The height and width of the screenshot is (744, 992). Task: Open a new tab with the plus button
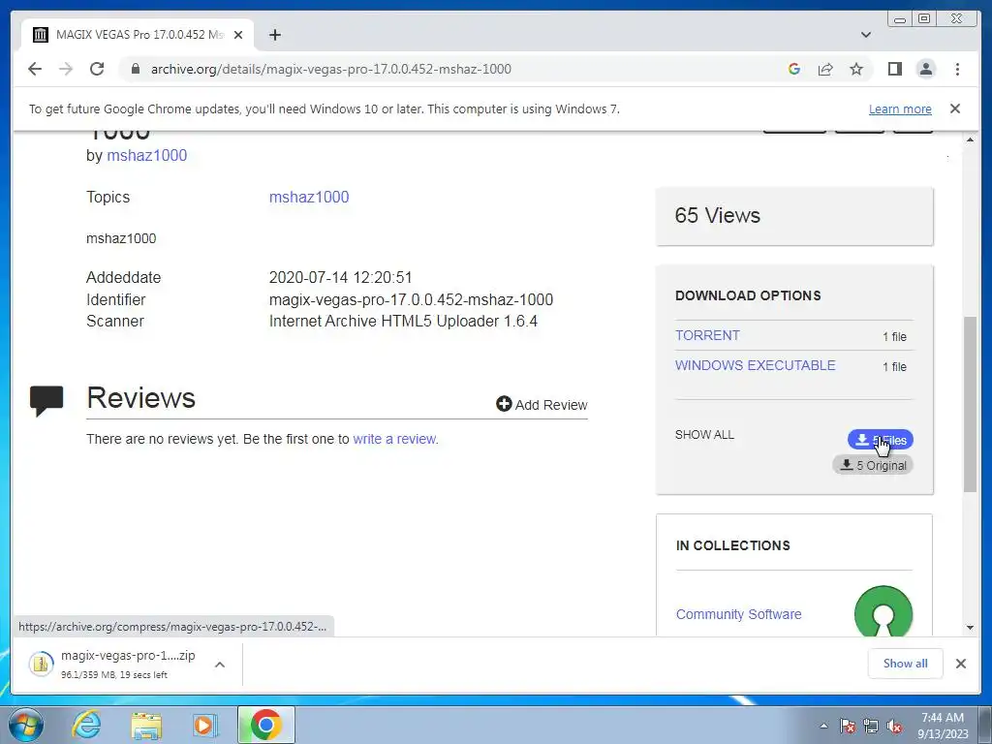pyautogui.click(x=274, y=35)
